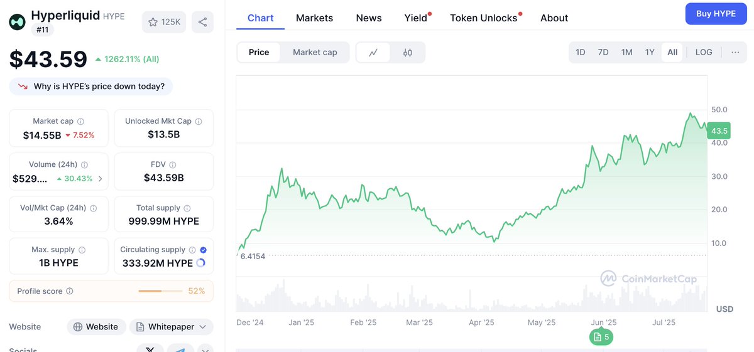Click the $13.5B unlocked market cap value
This screenshot has width=754, height=352.
164,134
